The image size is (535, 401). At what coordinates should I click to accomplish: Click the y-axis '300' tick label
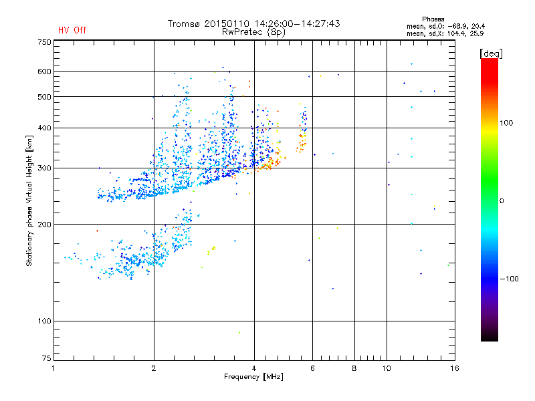[x=44, y=168]
